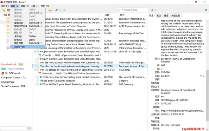
Task: Click the paperclip Add Attachment icon
Action: (x=57, y=10)
